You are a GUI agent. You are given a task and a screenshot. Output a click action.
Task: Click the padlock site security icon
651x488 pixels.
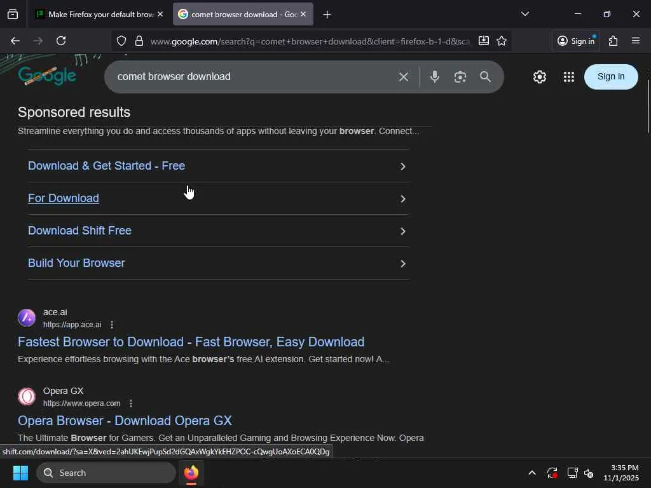[139, 41]
